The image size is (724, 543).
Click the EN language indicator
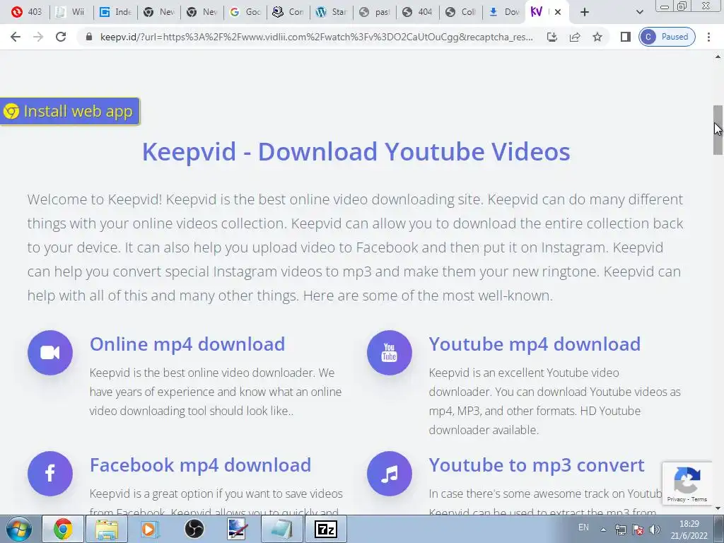point(583,527)
